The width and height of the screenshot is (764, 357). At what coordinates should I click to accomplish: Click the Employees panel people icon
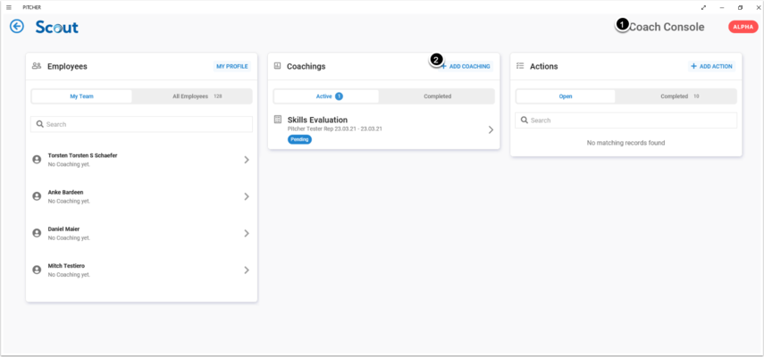(x=37, y=66)
